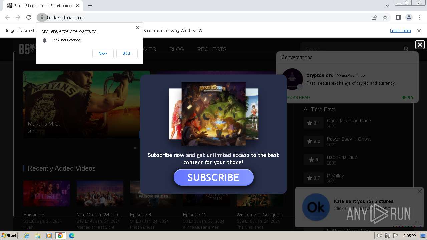
Task: Click the search magnifier icon
Action: 406,49
